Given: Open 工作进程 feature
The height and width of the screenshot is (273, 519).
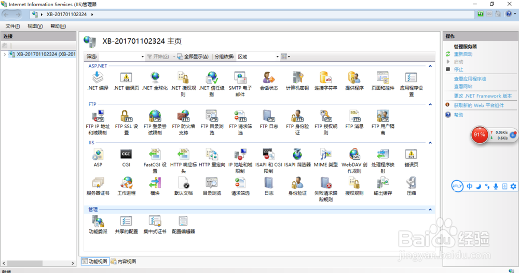Looking at the screenshot, I should [126, 186].
